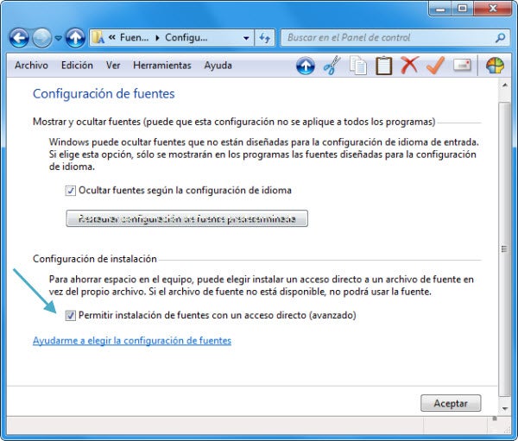Viewport: 518px width, 441px height.
Task: Open the Archivo menu
Action: (x=31, y=66)
